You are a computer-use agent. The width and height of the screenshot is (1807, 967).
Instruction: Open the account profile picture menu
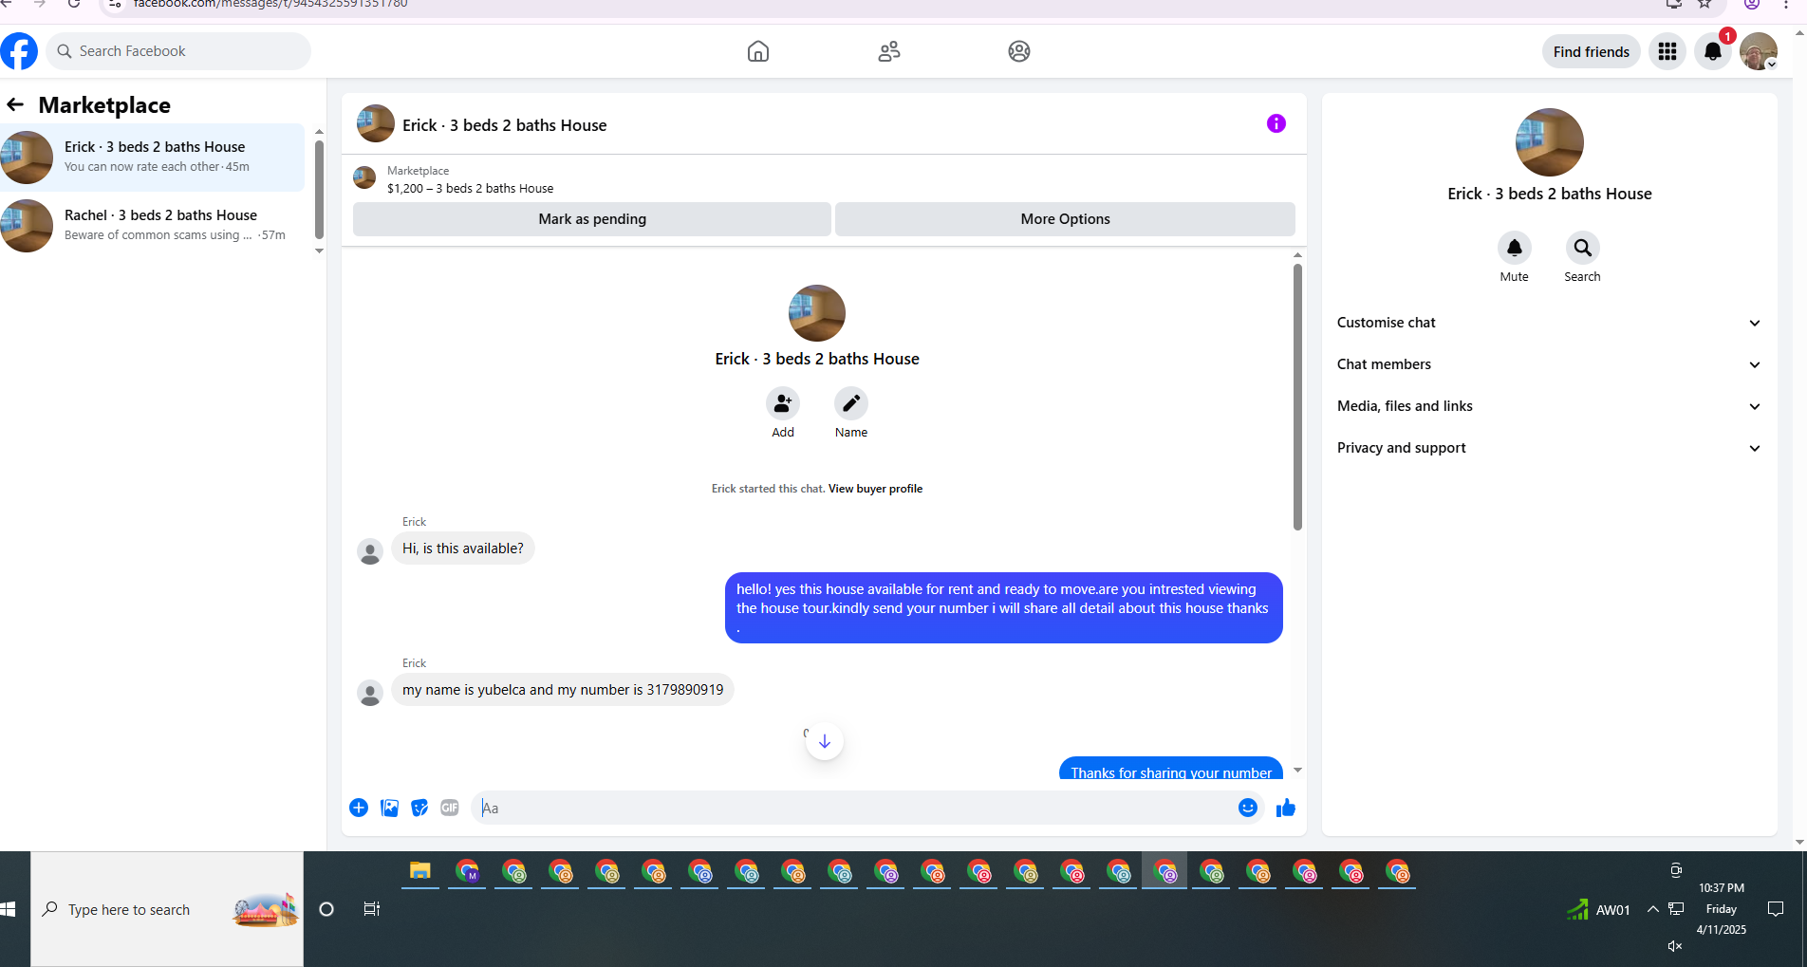[1758, 51]
